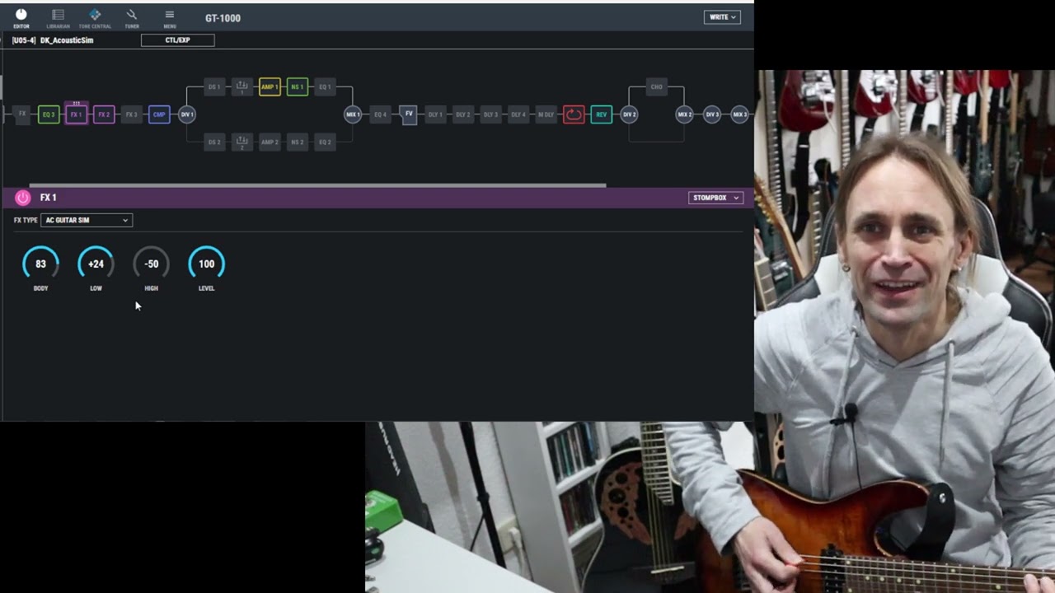Select the DS 2 distortion block
Viewport: 1055px width, 593px height.
[214, 142]
